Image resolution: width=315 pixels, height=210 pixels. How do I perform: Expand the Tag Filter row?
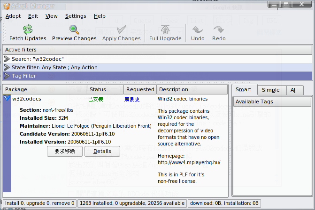(7, 76)
